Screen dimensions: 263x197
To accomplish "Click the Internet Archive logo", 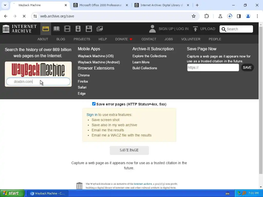I will tap(20, 29).
